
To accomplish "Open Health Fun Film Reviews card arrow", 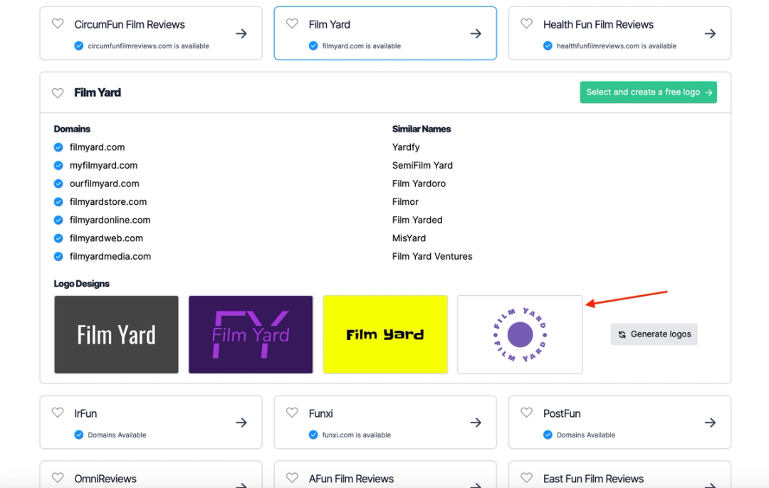I will tap(710, 33).
